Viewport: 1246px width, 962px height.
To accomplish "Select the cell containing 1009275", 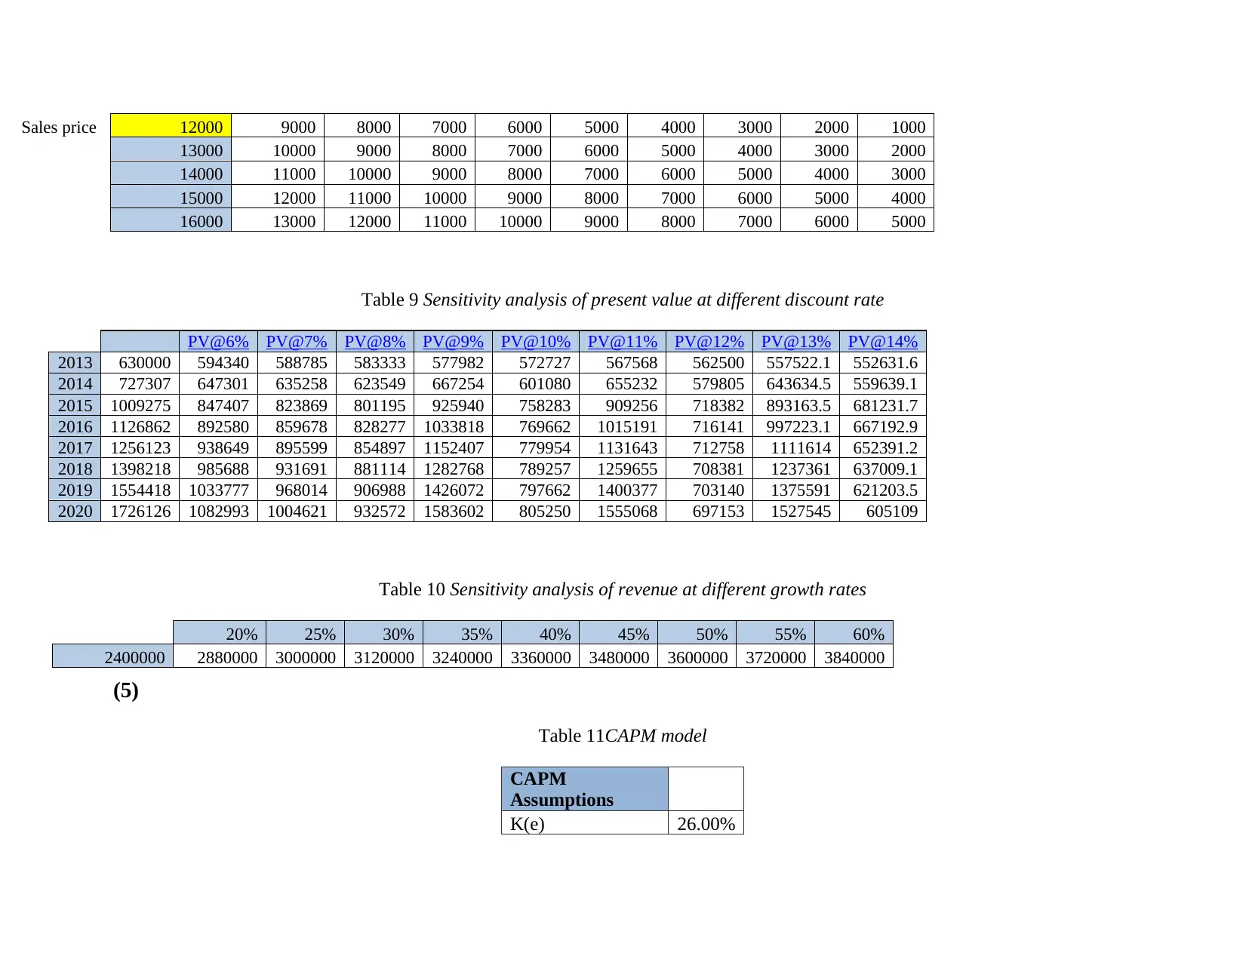I will coord(140,405).
